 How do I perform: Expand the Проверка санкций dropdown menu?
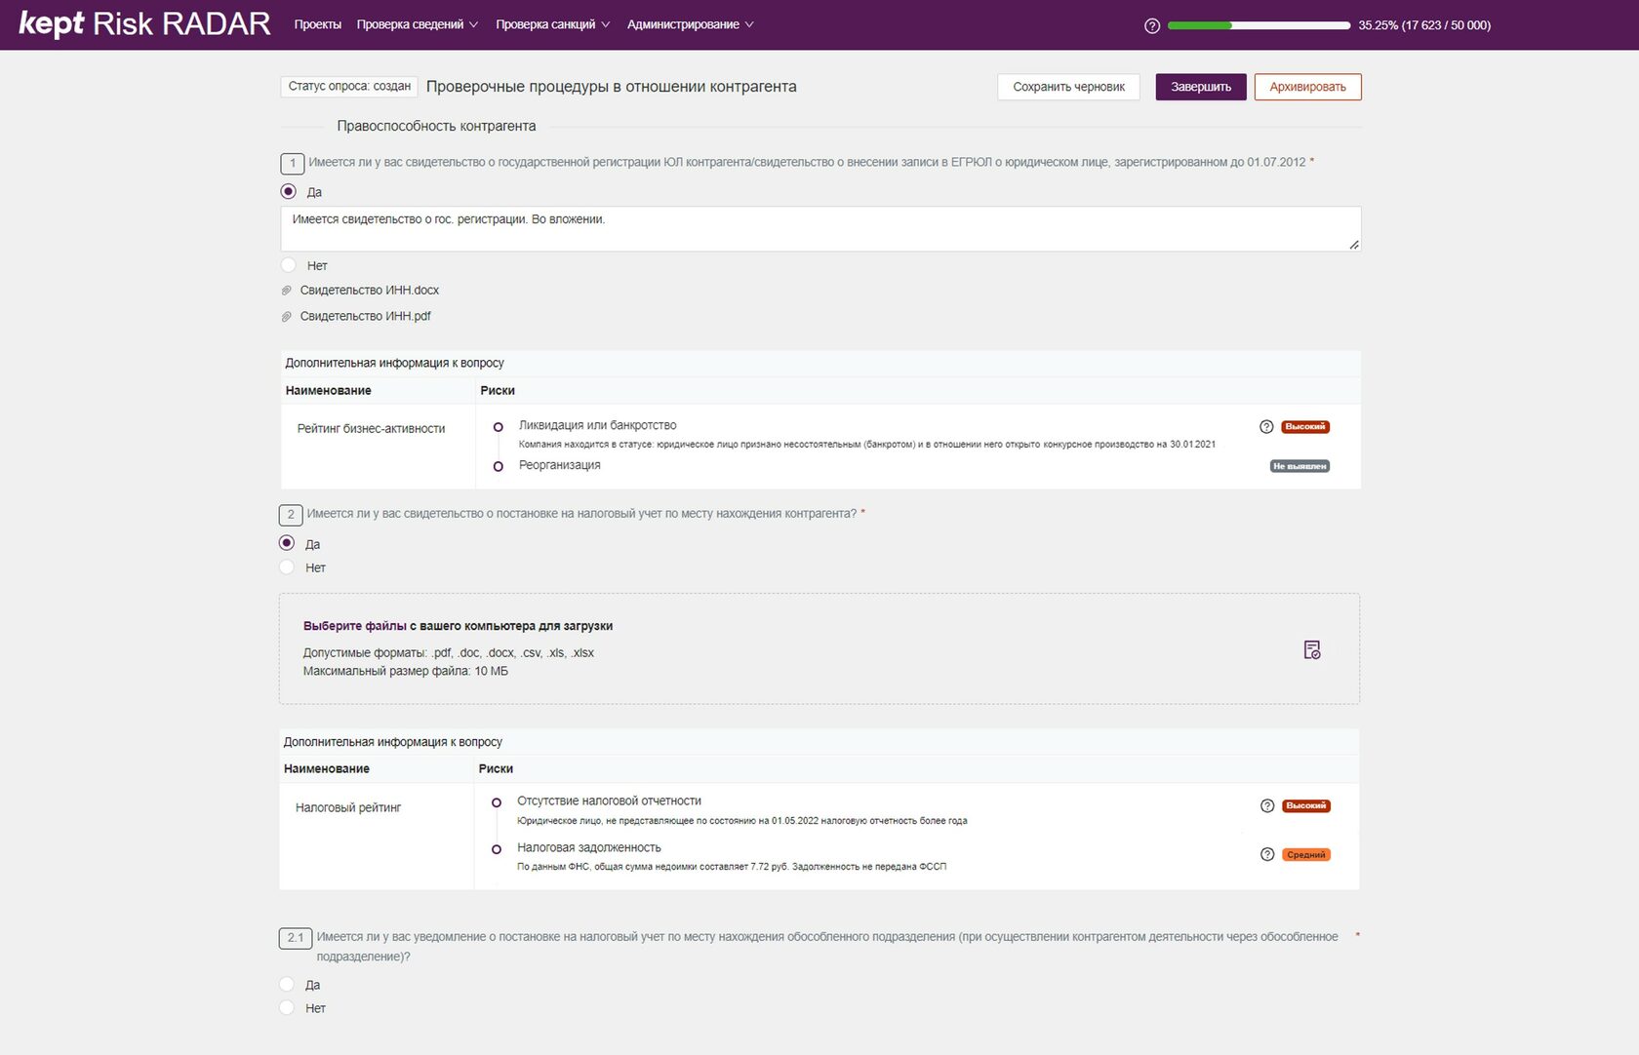coord(552,24)
